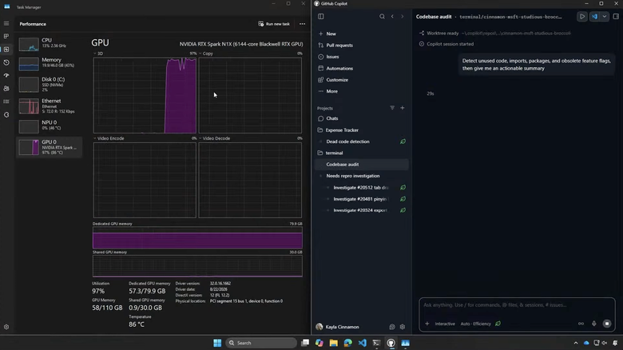This screenshot has height=350, width=623.
Task: Open Services page icon in Task Manager
Action: tap(6, 114)
